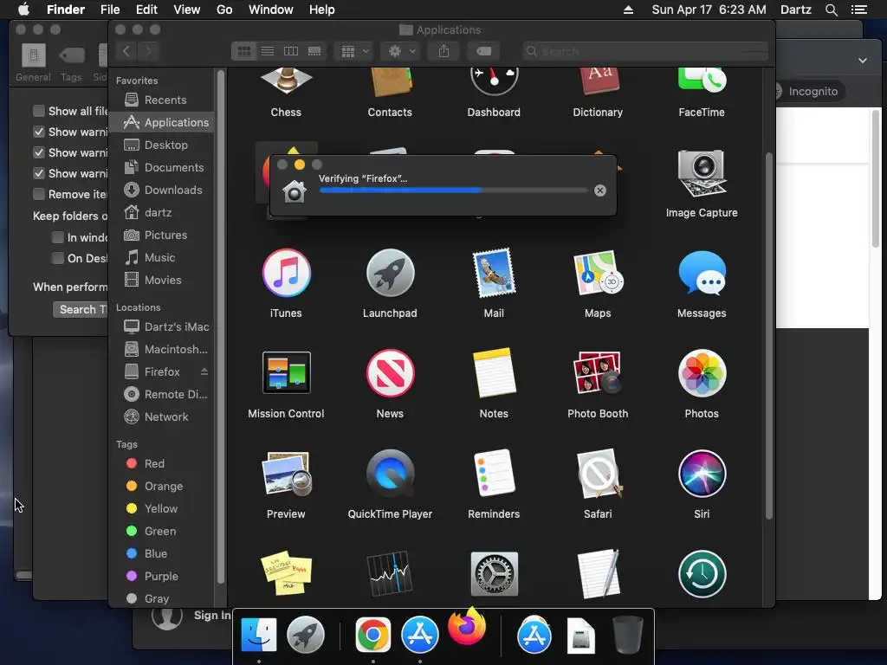Check the On Desktop option

coord(58,258)
